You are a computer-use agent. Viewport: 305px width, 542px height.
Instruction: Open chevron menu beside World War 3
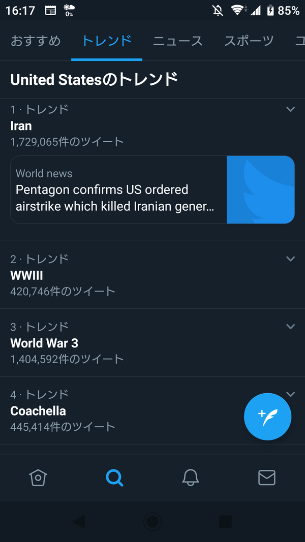tap(290, 327)
